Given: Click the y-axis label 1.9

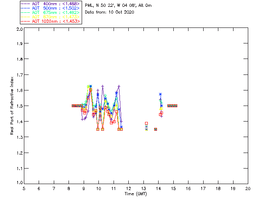Looking at the screenshot, I should point(20,43).
